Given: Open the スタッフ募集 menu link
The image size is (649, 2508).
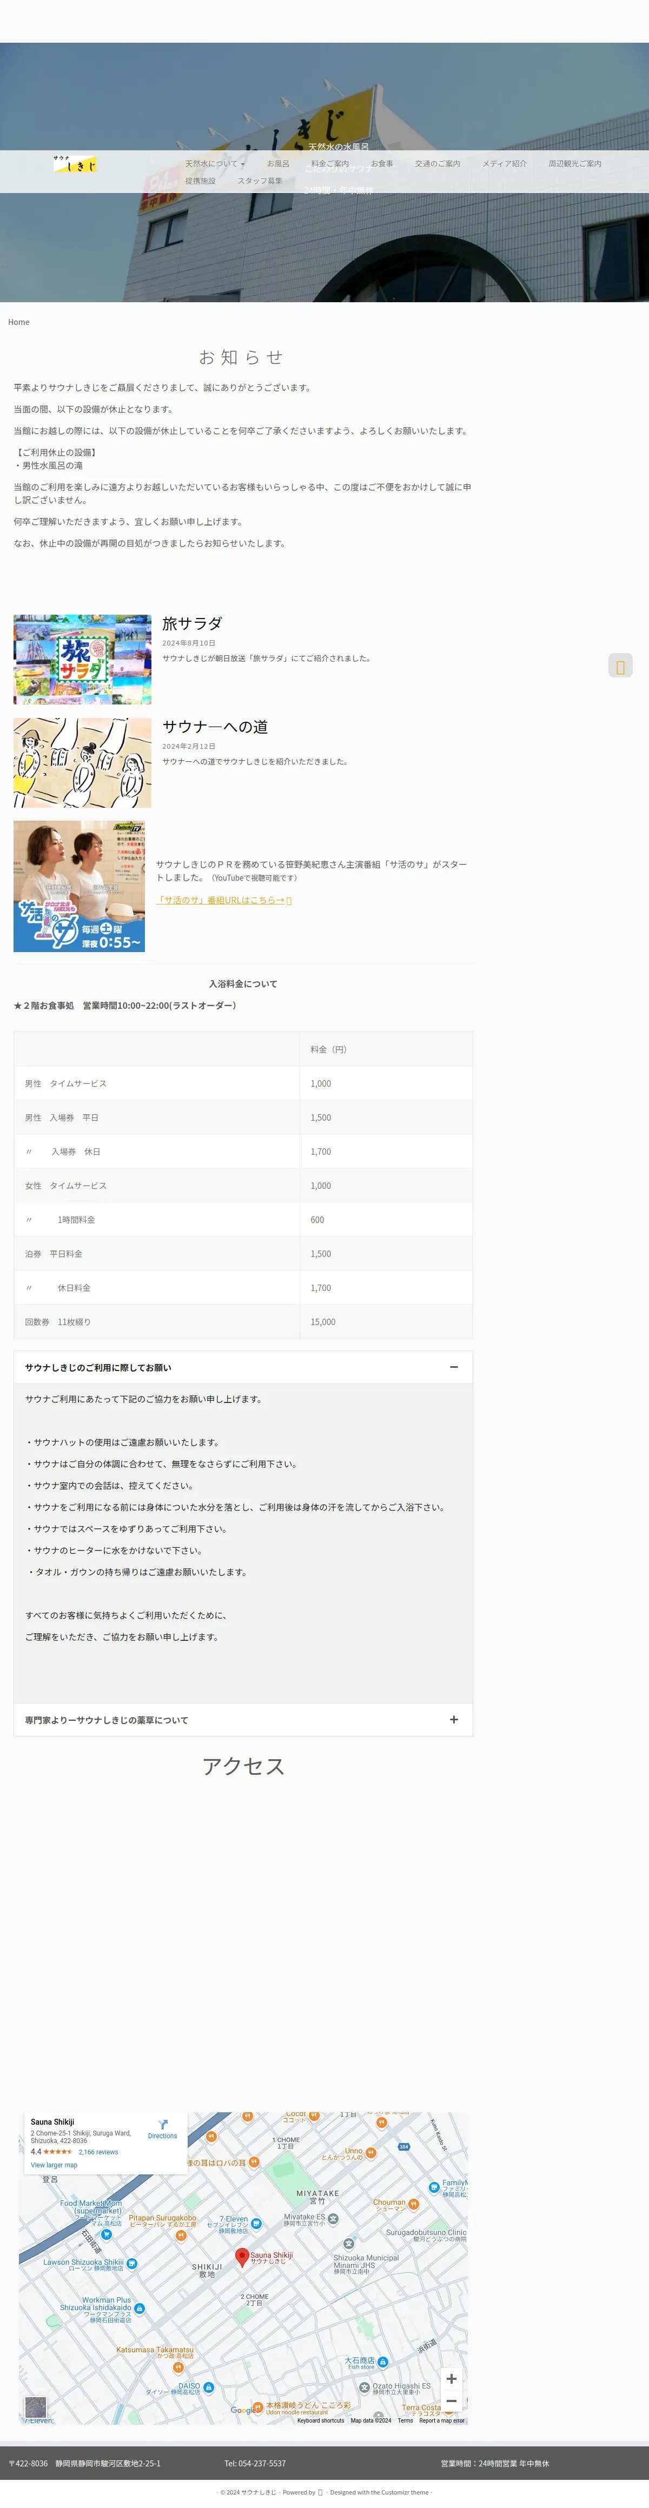Looking at the screenshot, I should (260, 181).
